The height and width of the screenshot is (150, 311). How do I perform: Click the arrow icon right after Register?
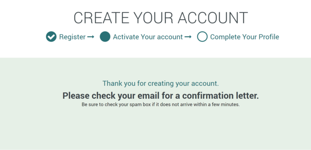click(x=91, y=37)
